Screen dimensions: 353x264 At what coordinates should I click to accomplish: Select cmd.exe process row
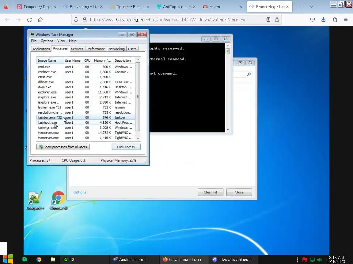86,67
